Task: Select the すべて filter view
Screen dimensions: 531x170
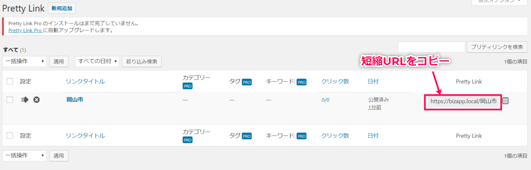Action: (x=10, y=50)
